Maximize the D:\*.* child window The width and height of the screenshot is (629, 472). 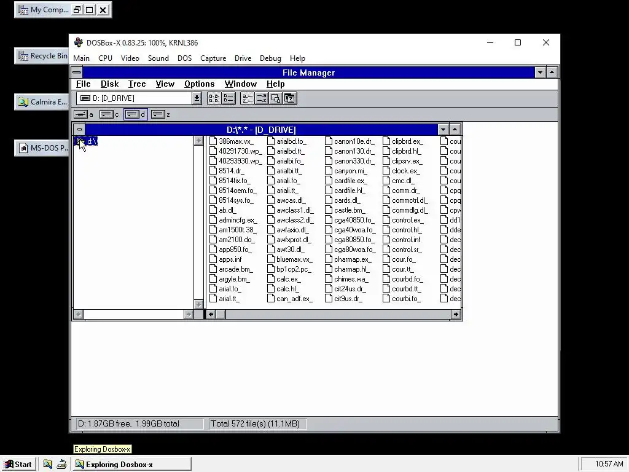[455, 130]
